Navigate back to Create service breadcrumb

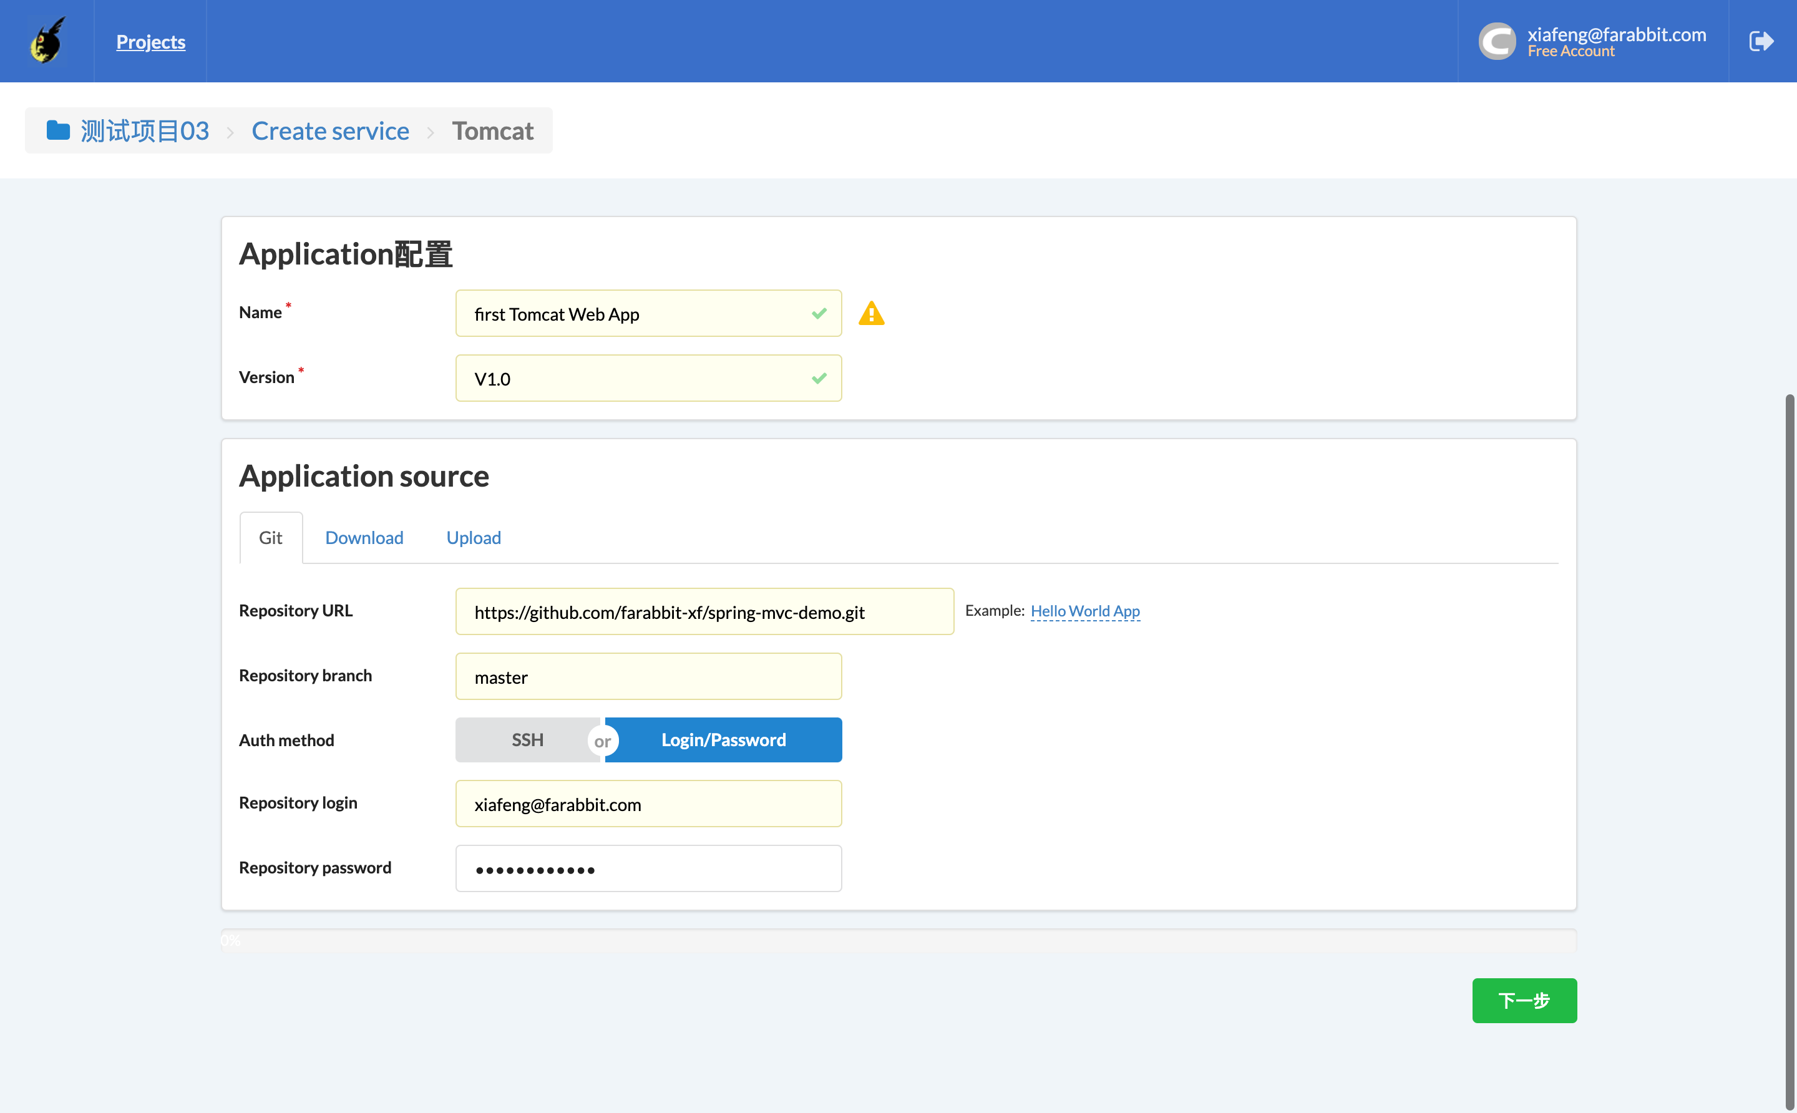point(330,130)
